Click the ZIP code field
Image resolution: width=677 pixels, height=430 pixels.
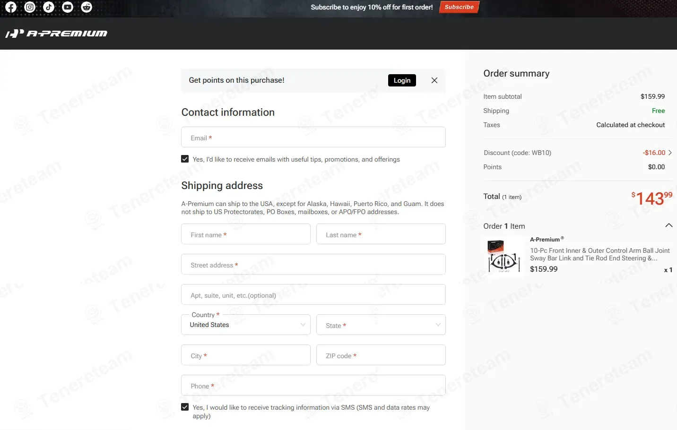pyautogui.click(x=381, y=355)
